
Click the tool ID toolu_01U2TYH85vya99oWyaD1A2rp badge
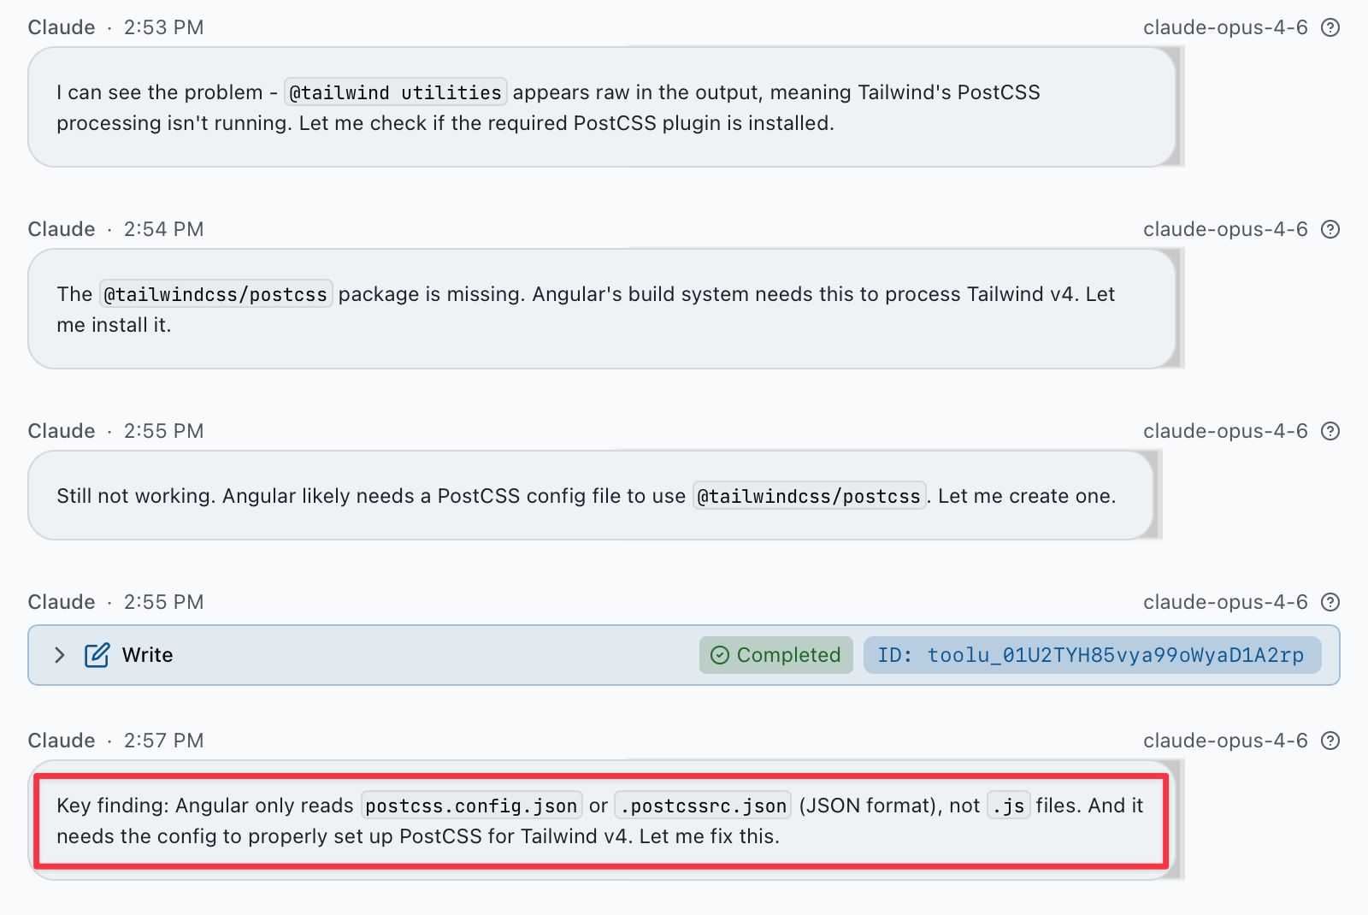click(1091, 655)
